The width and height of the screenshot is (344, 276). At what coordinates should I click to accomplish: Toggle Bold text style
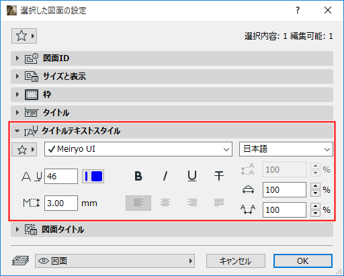[x=138, y=176]
